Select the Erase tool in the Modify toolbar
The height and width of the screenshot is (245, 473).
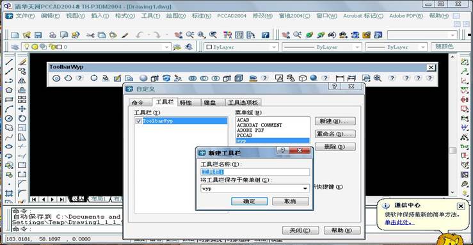22,62
